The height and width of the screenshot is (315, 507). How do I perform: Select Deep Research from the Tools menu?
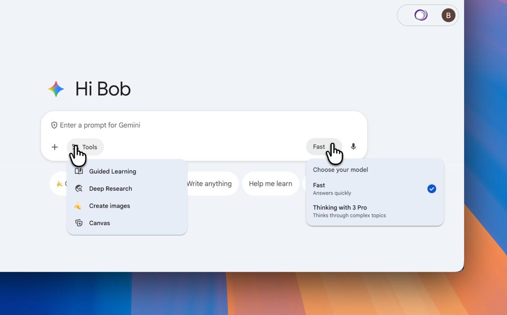point(110,188)
